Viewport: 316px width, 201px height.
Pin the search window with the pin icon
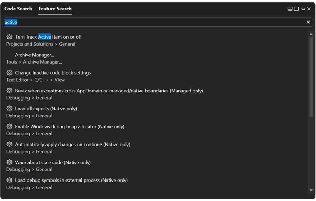point(303,9)
